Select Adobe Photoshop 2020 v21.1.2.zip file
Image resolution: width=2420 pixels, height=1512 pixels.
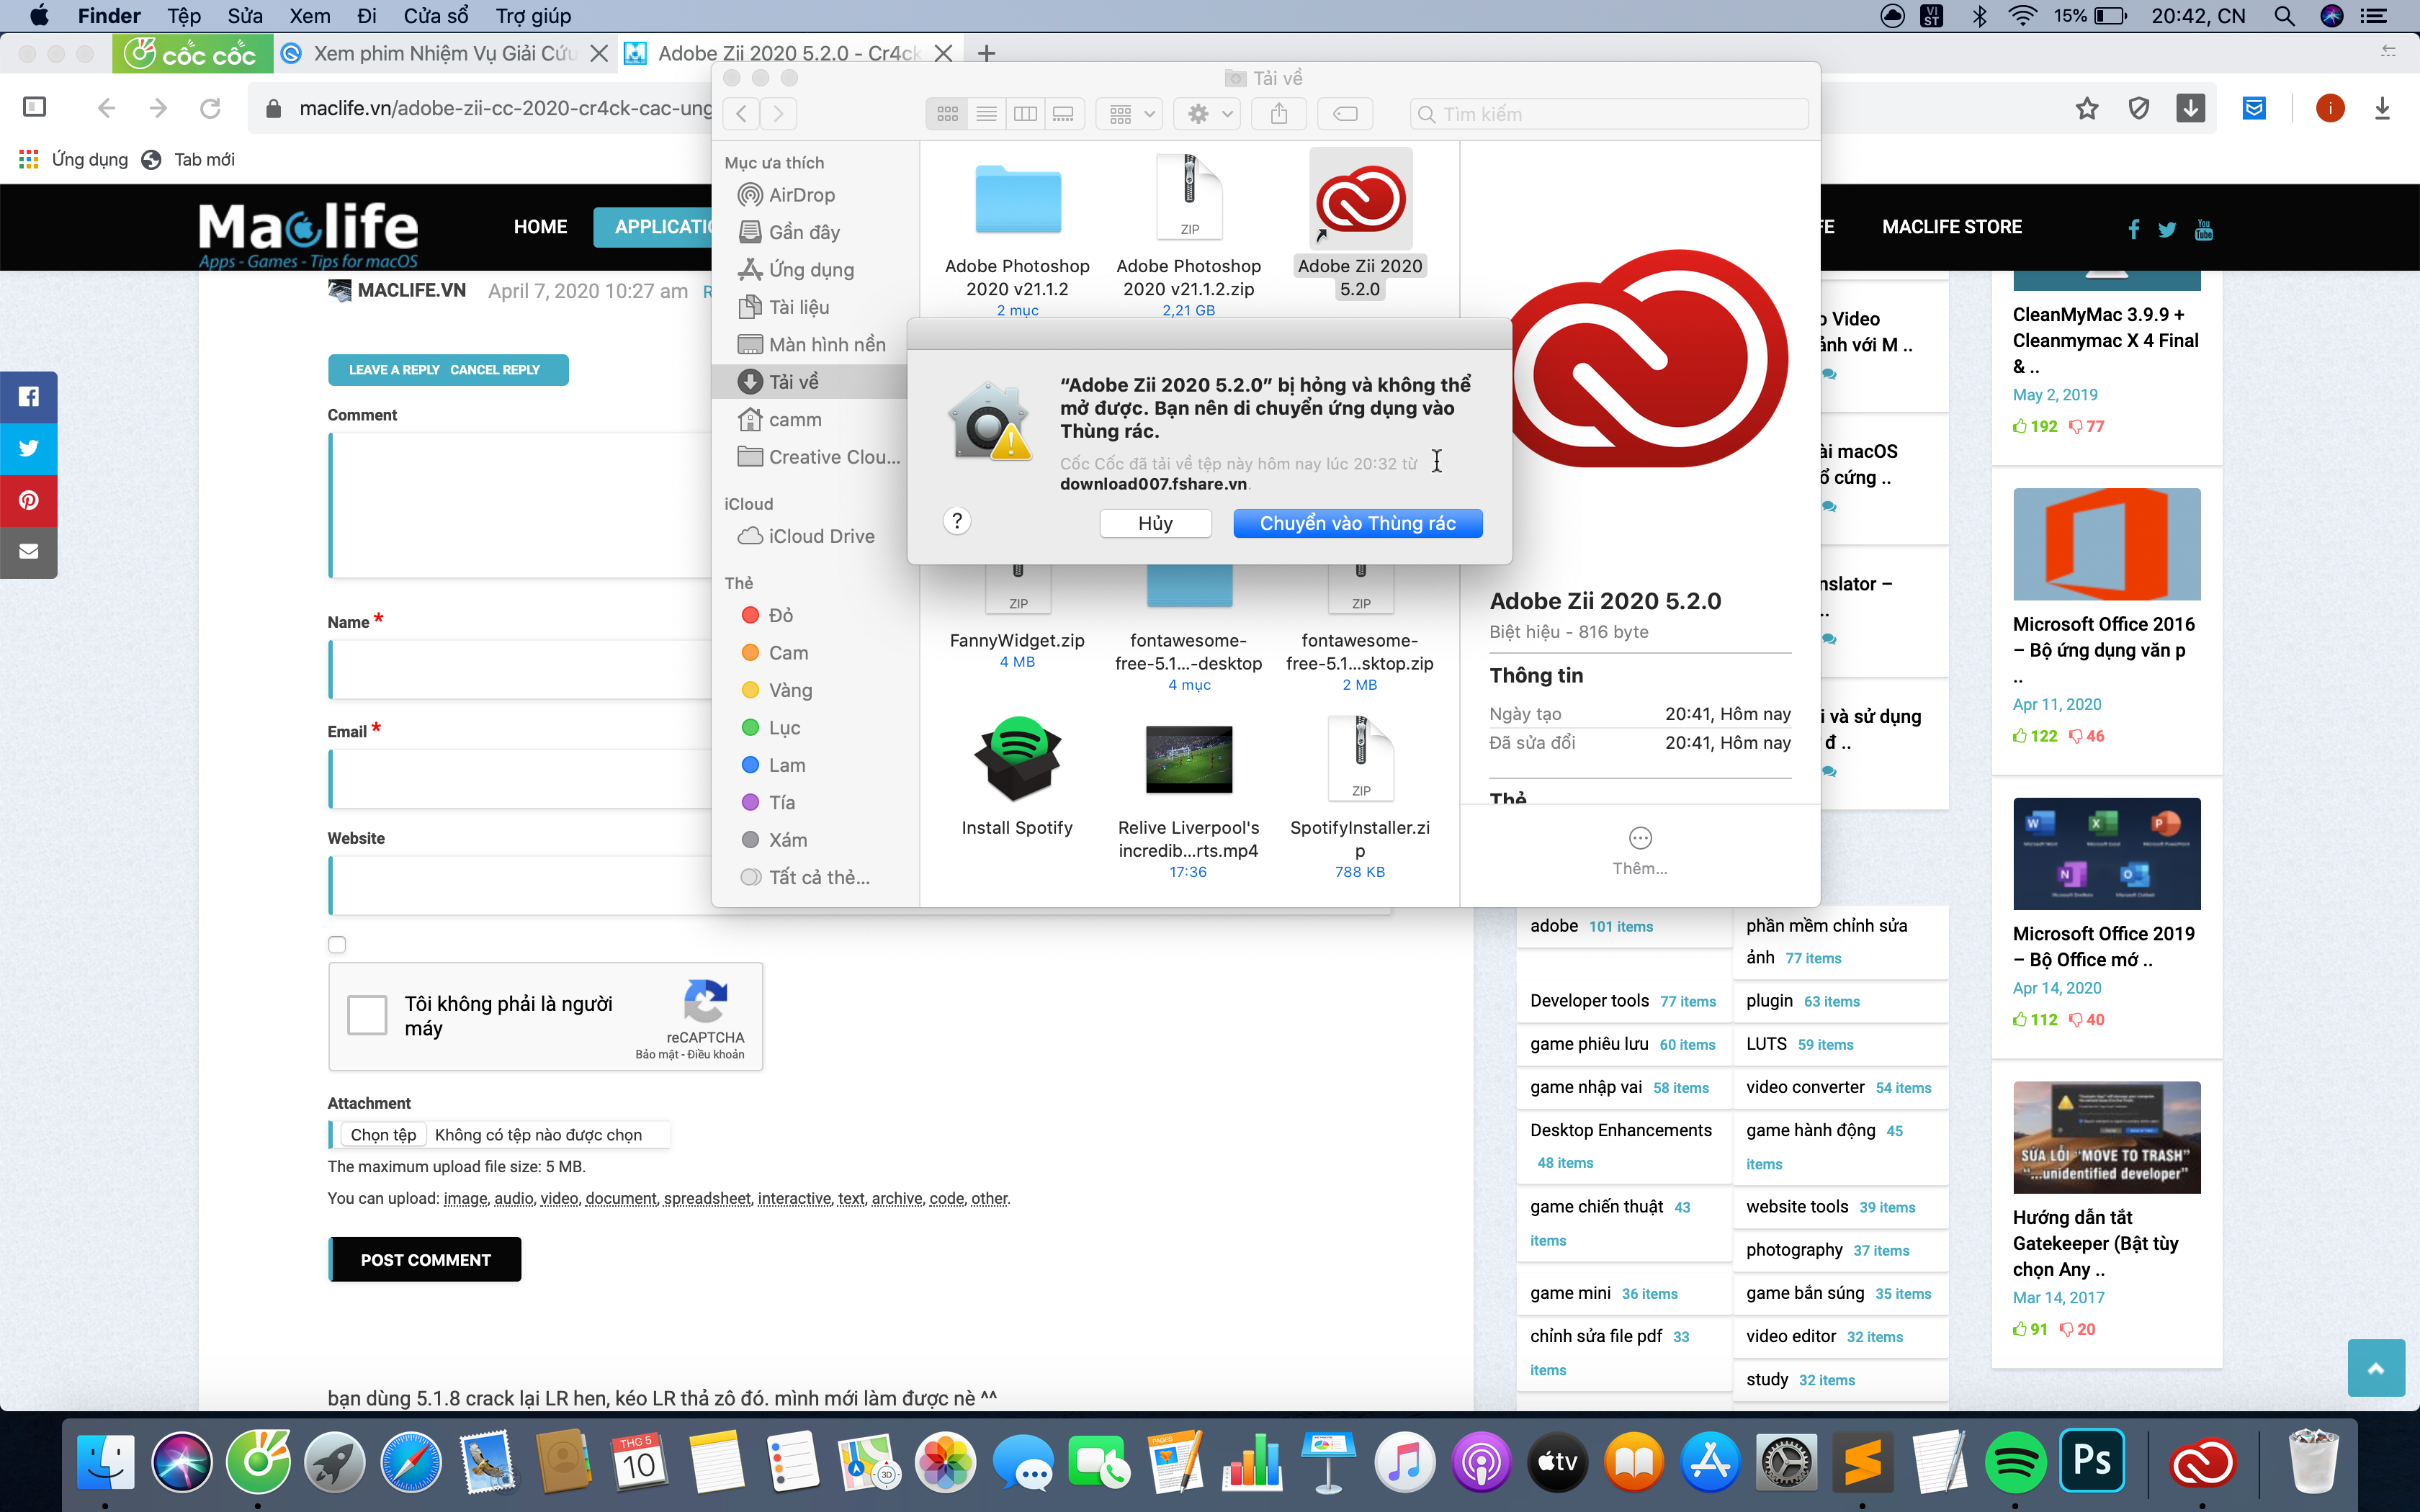[x=1188, y=235]
